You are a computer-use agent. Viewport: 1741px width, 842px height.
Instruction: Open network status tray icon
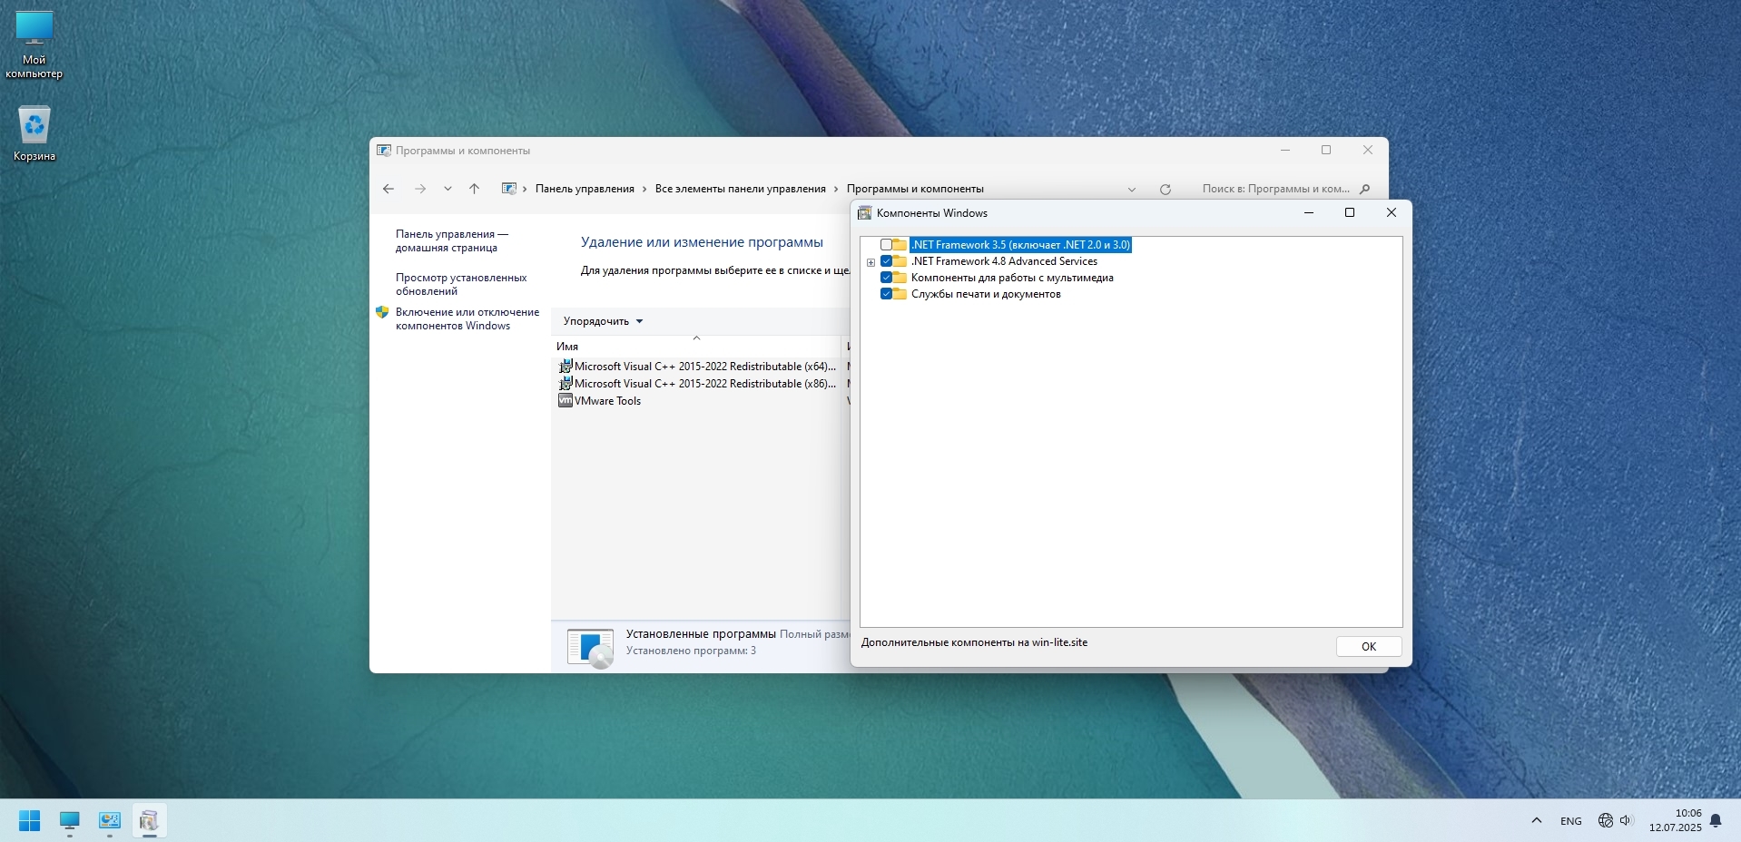tap(1605, 820)
